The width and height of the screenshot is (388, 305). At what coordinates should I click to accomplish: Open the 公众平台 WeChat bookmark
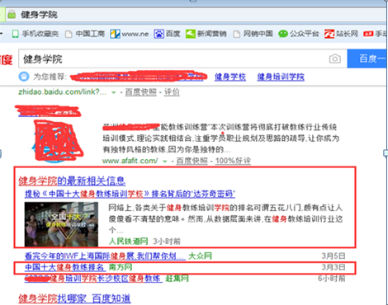click(299, 34)
